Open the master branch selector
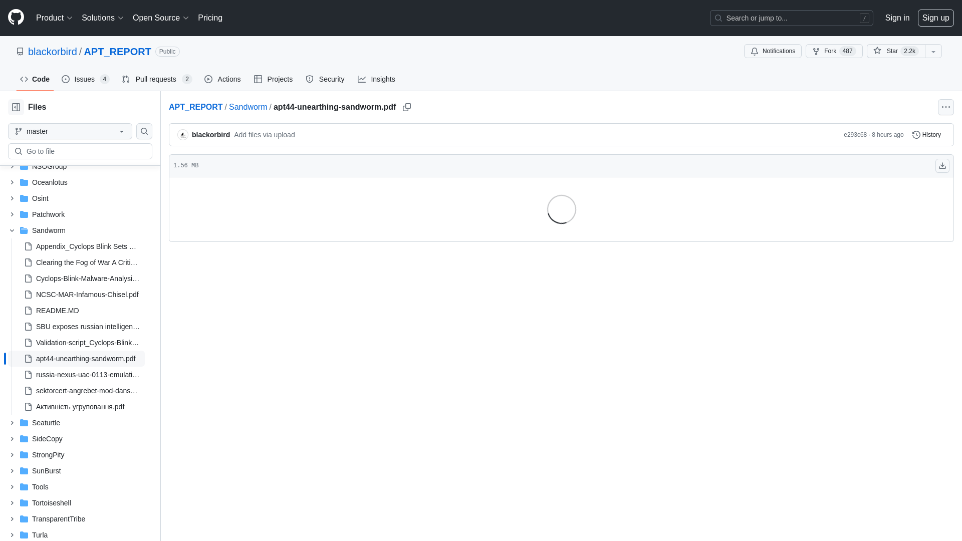962x541 pixels. pyautogui.click(x=70, y=131)
